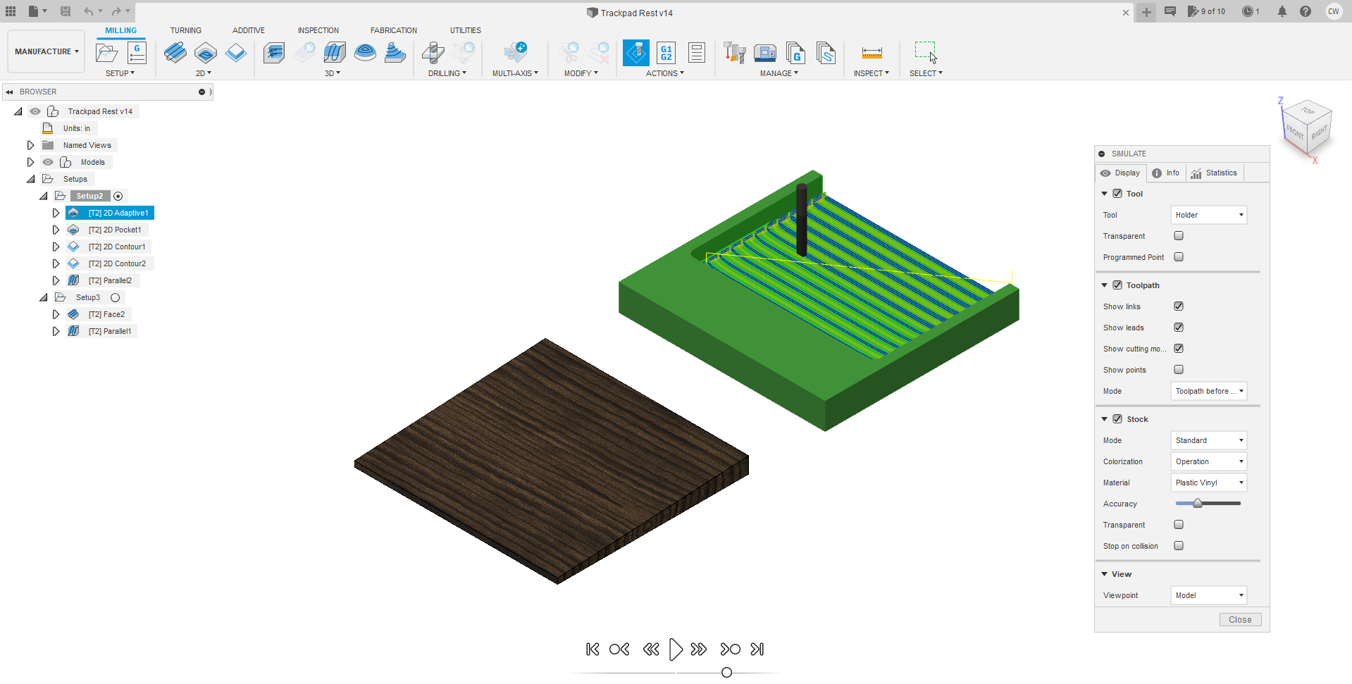Screen dimensions: 1352x684
Task: Open the Tool Library icon under Manage
Action: pos(734,53)
